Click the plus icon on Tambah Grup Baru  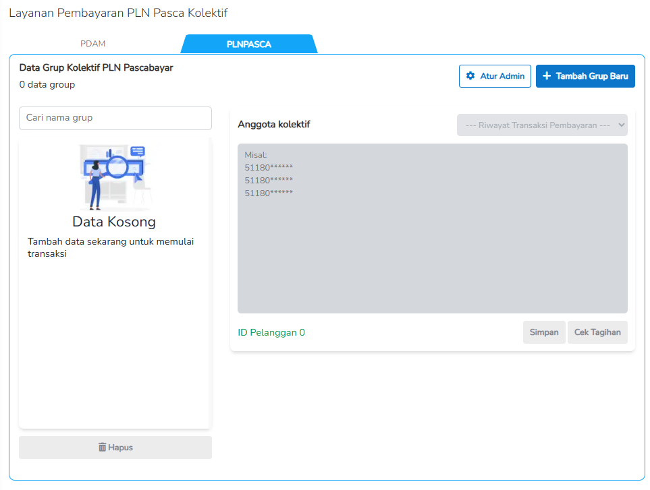[547, 76]
